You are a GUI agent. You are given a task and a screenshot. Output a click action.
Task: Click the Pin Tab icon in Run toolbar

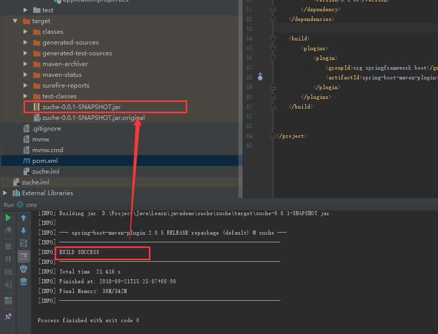tap(8, 317)
